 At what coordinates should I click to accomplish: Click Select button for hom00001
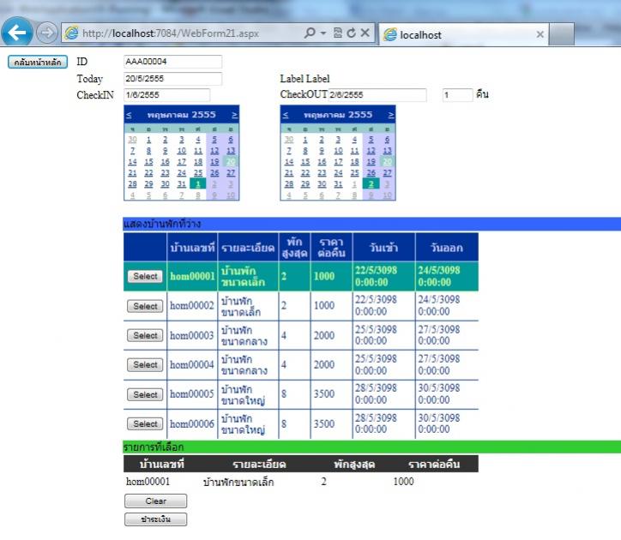pyautogui.click(x=145, y=276)
